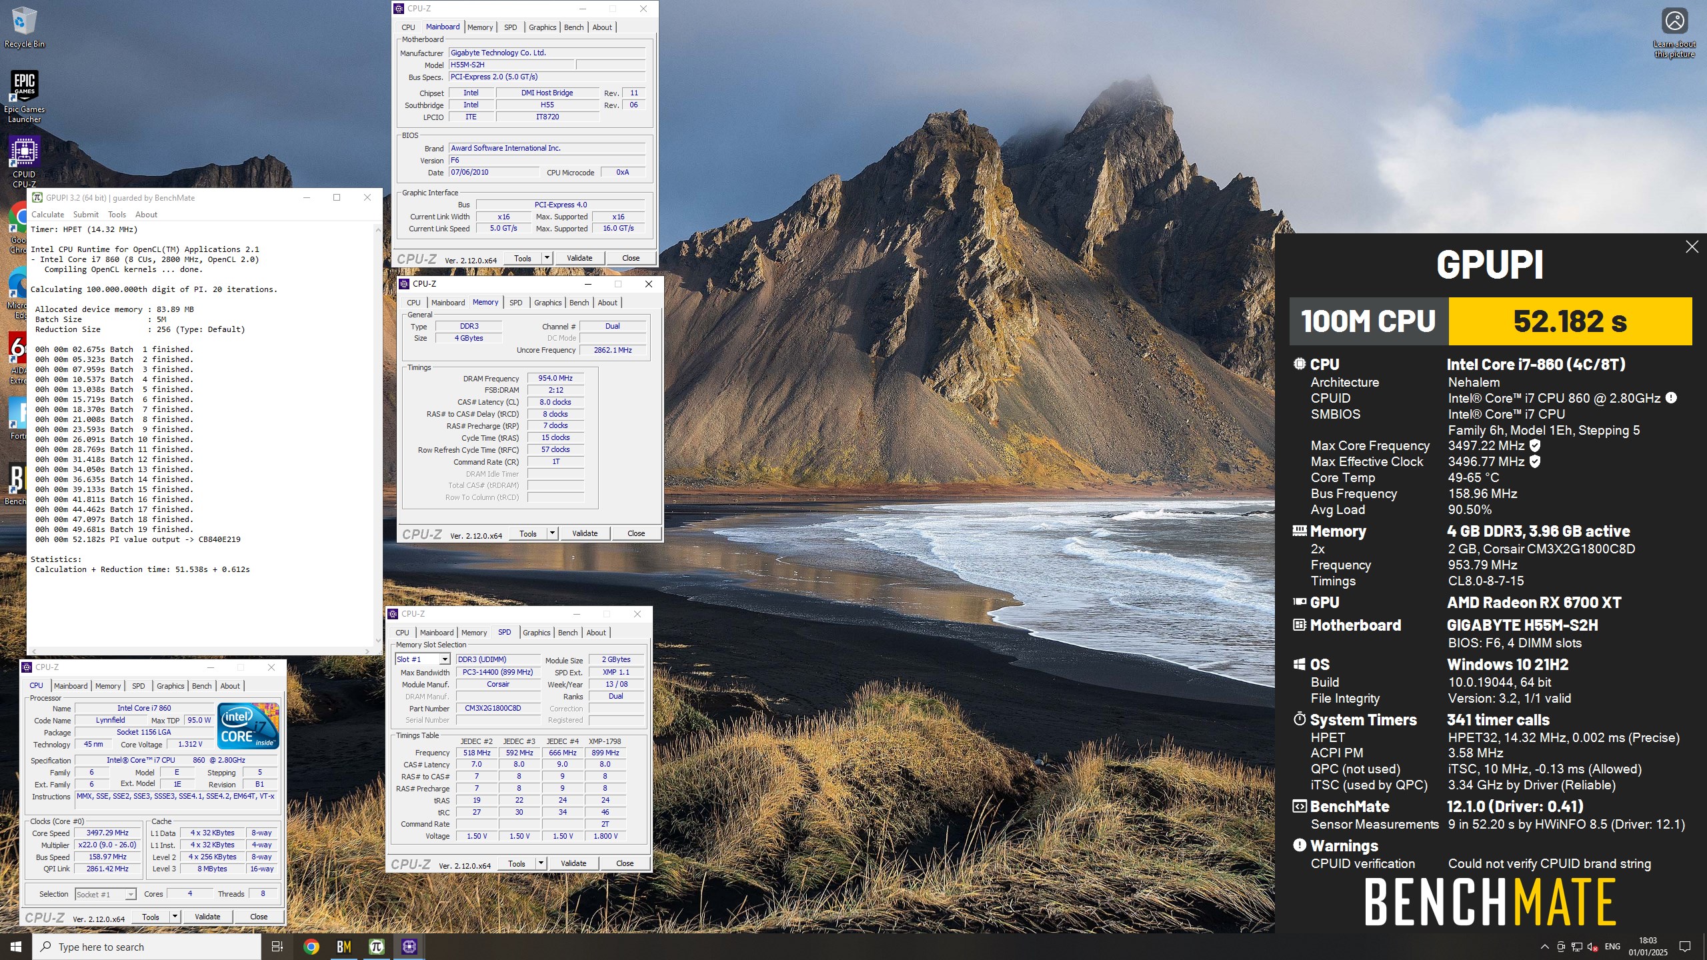Expand Tools dropdown arrow in Memory CPU-Z window

click(x=552, y=533)
